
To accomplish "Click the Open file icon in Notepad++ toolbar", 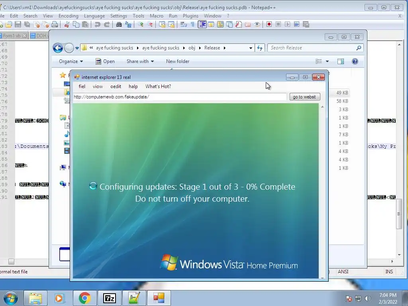I will (x=9, y=24).
